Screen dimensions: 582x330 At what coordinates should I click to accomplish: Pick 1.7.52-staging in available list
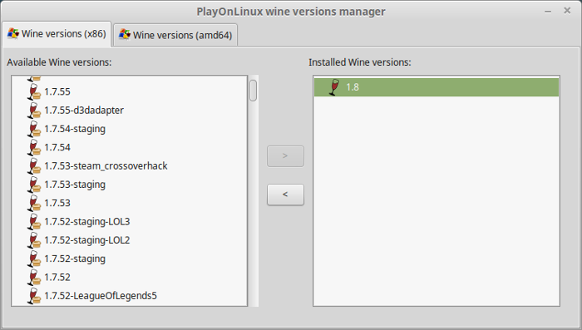click(x=75, y=259)
